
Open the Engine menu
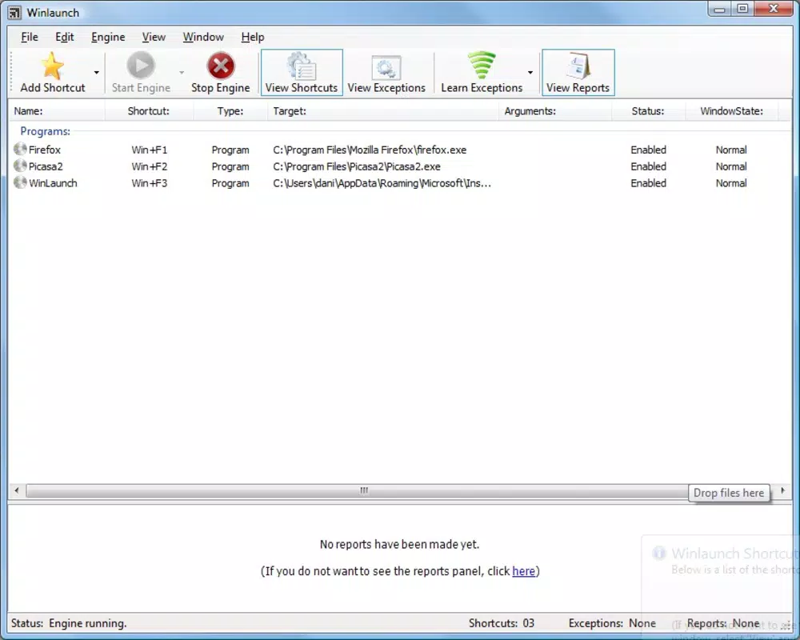point(108,37)
